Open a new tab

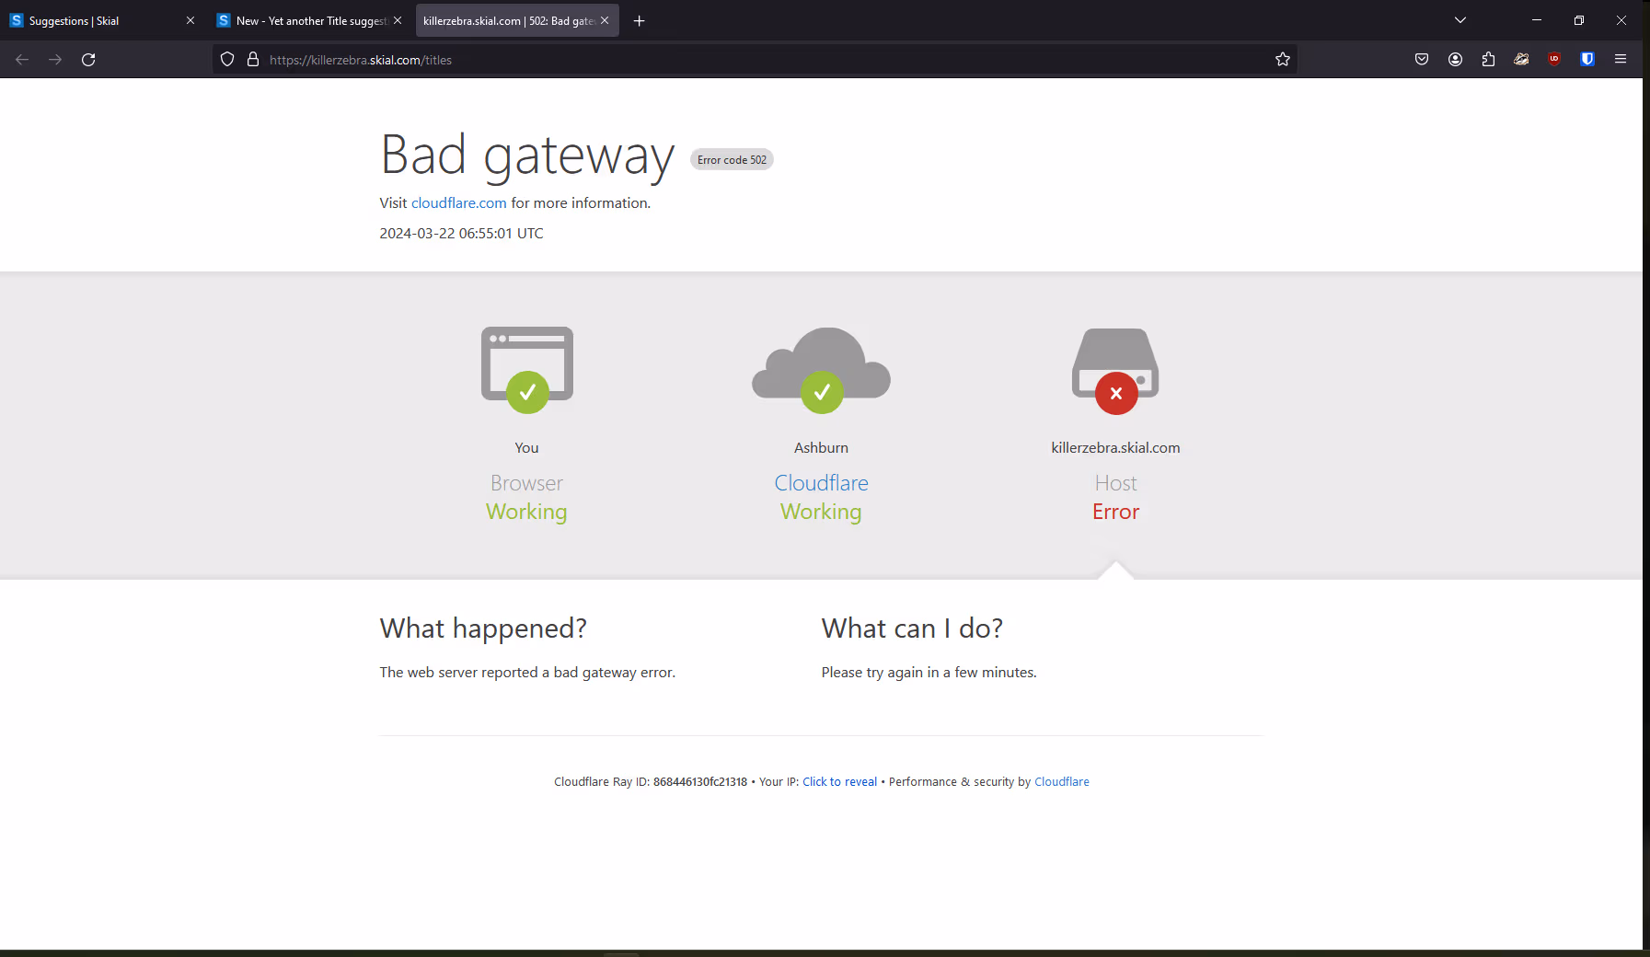640,20
